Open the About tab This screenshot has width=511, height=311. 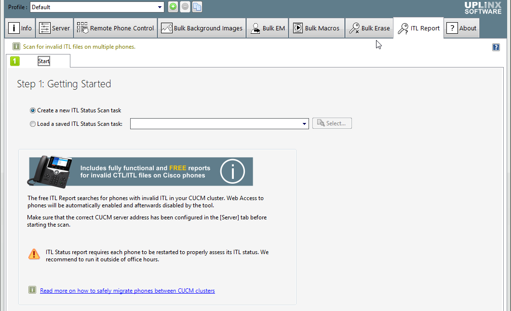(461, 28)
